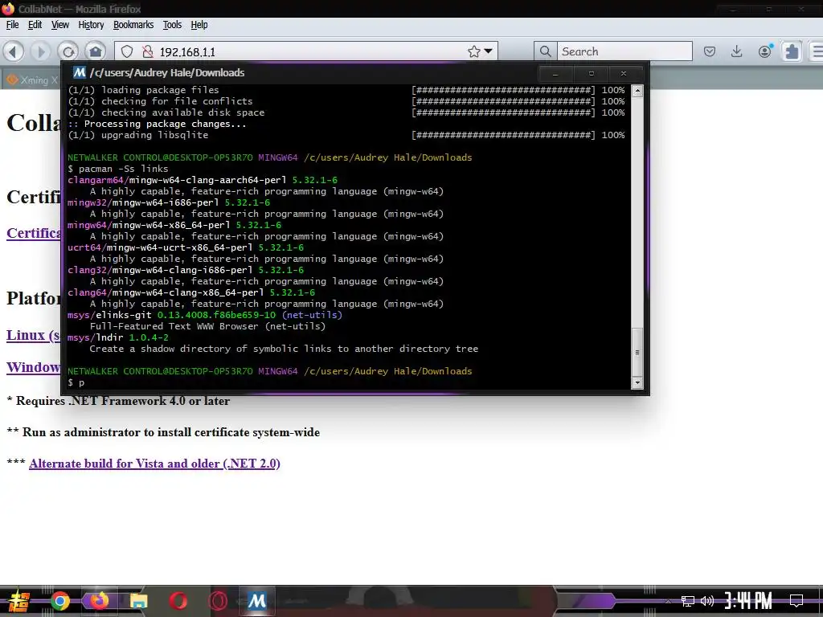Click the 3:44 PM taskbar clock
The width and height of the screenshot is (823, 617).
pos(748,601)
